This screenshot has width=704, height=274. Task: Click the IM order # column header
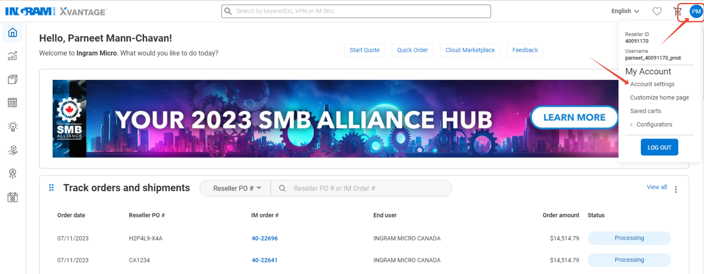[265, 215]
